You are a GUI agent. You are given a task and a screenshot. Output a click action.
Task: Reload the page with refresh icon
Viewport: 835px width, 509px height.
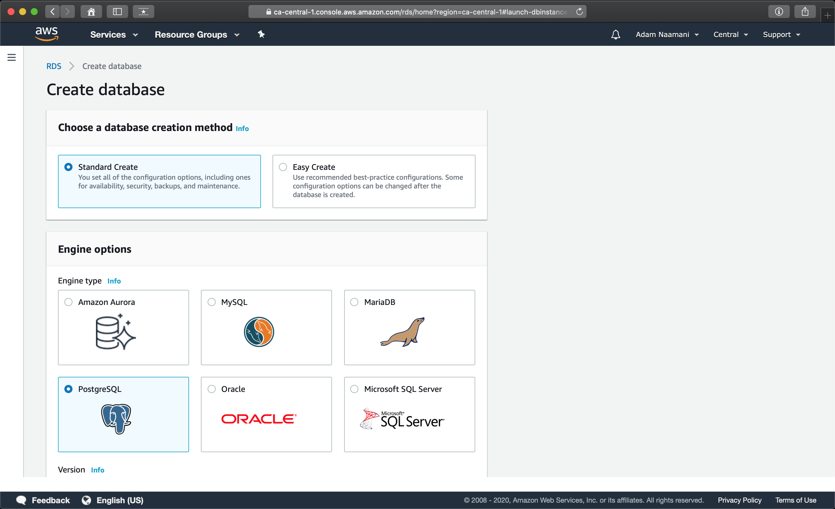(x=579, y=11)
